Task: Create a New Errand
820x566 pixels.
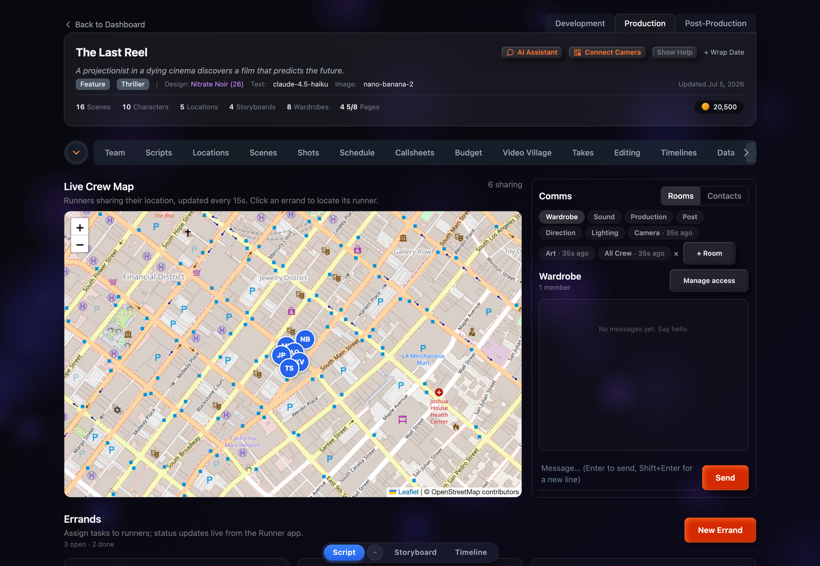Action: [x=719, y=530]
